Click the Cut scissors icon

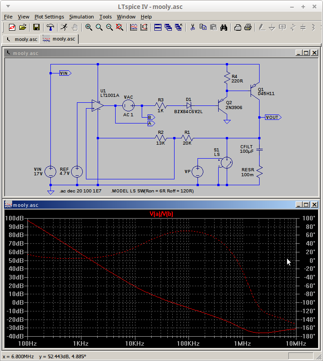(193, 27)
